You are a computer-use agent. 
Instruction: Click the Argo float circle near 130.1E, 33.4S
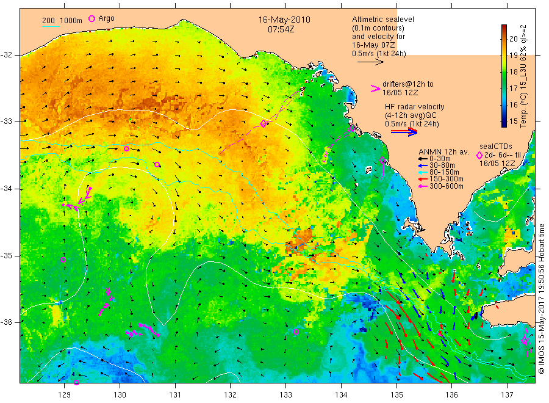click(x=126, y=148)
